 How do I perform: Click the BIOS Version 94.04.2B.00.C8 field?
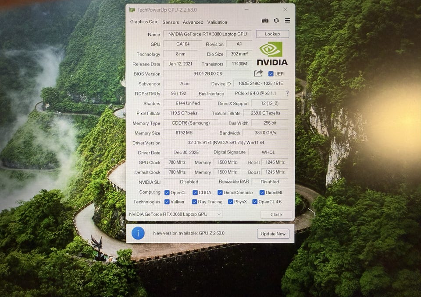coord(207,73)
